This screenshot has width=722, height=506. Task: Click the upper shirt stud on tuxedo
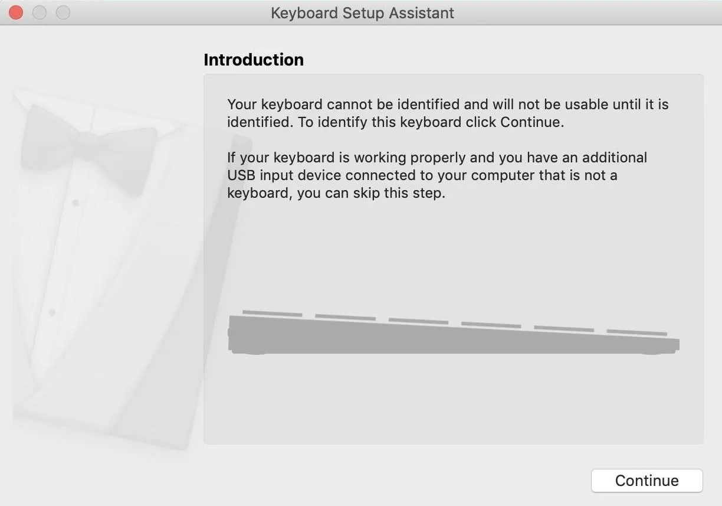tap(76, 203)
